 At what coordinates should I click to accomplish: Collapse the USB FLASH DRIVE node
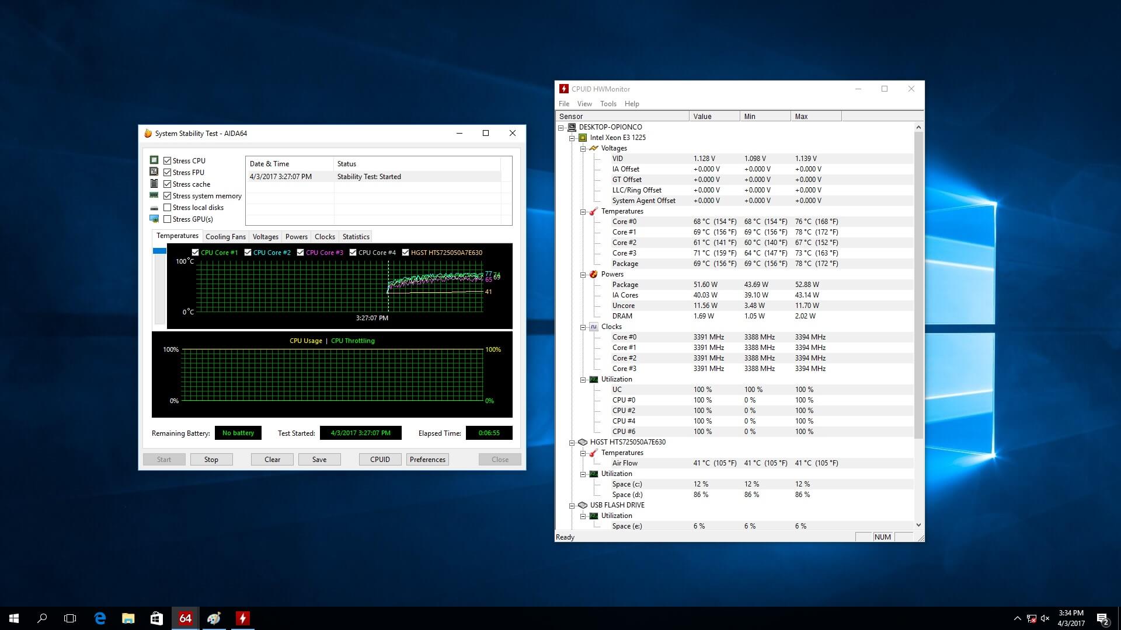[572, 505]
